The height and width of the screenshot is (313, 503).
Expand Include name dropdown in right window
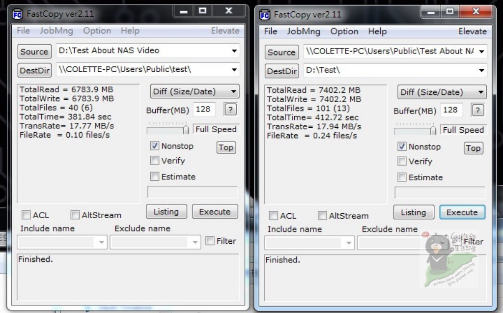349,243
